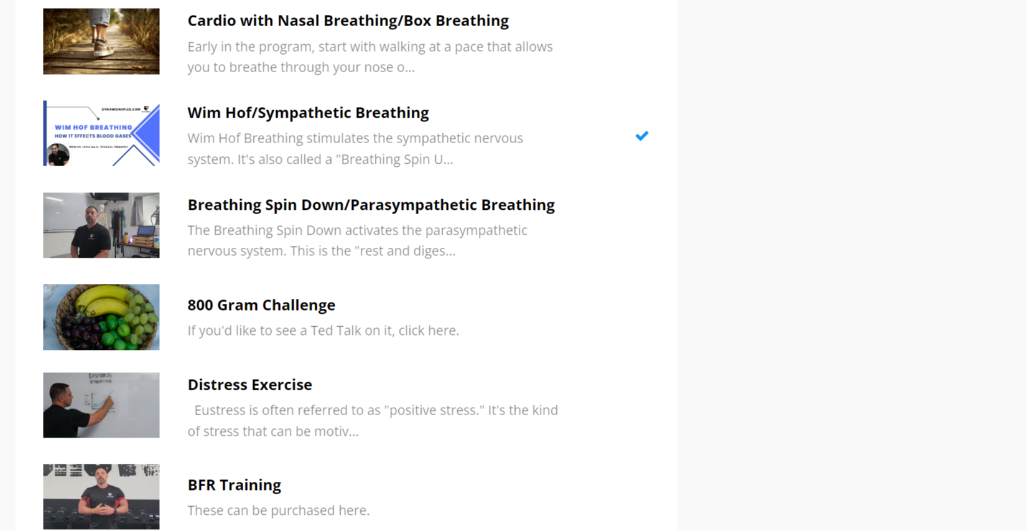Open the whiteboard Distress Exercise thumbnail
Image resolution: width=1027 pixels, height=531 pixels.
tap(101, 405)
